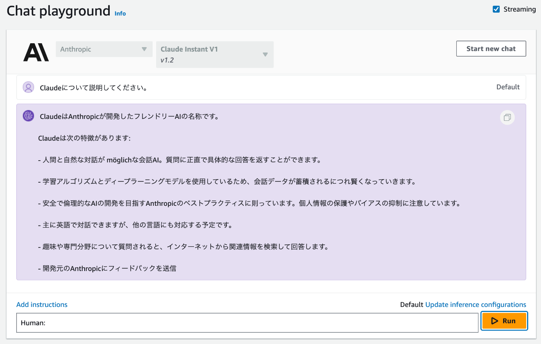Click the user prompt 'Claudeについて説明してください。'
541x344 pixels.
[x=94, y=88]
